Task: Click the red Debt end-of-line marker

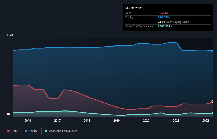Action: point(213,101)
